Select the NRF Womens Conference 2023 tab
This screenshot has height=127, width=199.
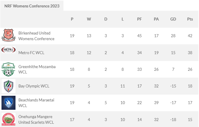32,6
